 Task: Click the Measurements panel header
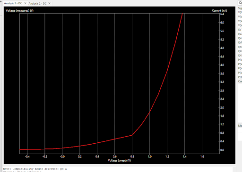pos(240,126)
